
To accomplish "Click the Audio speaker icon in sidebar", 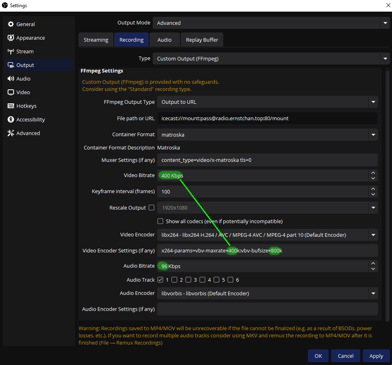I will click(x=11, y=79).
